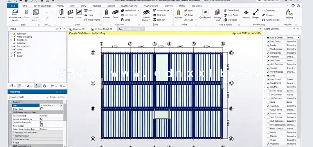Expand the Design node in Status tree
The height and width of the screenshot is (147, 313).
(11, 56)
